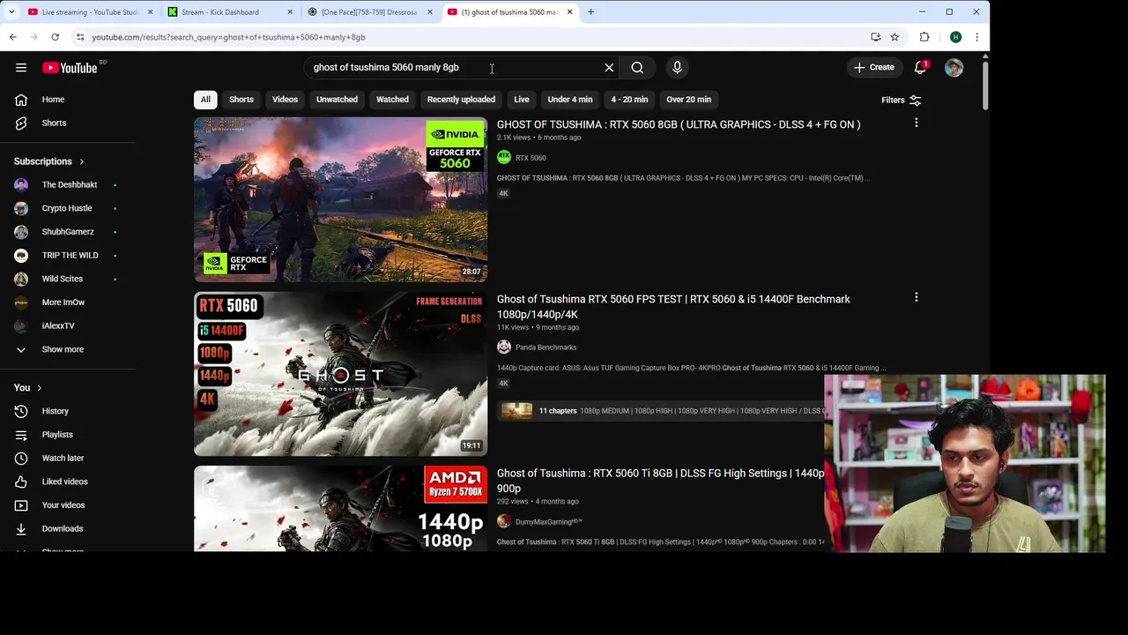This screenshot has width=1128, height=635.
Task: Open the Filters menu
Action: pyautogui.click(x=901, y=101)
